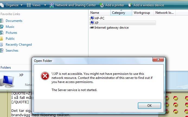Click the Music favorite link icon

2,27
